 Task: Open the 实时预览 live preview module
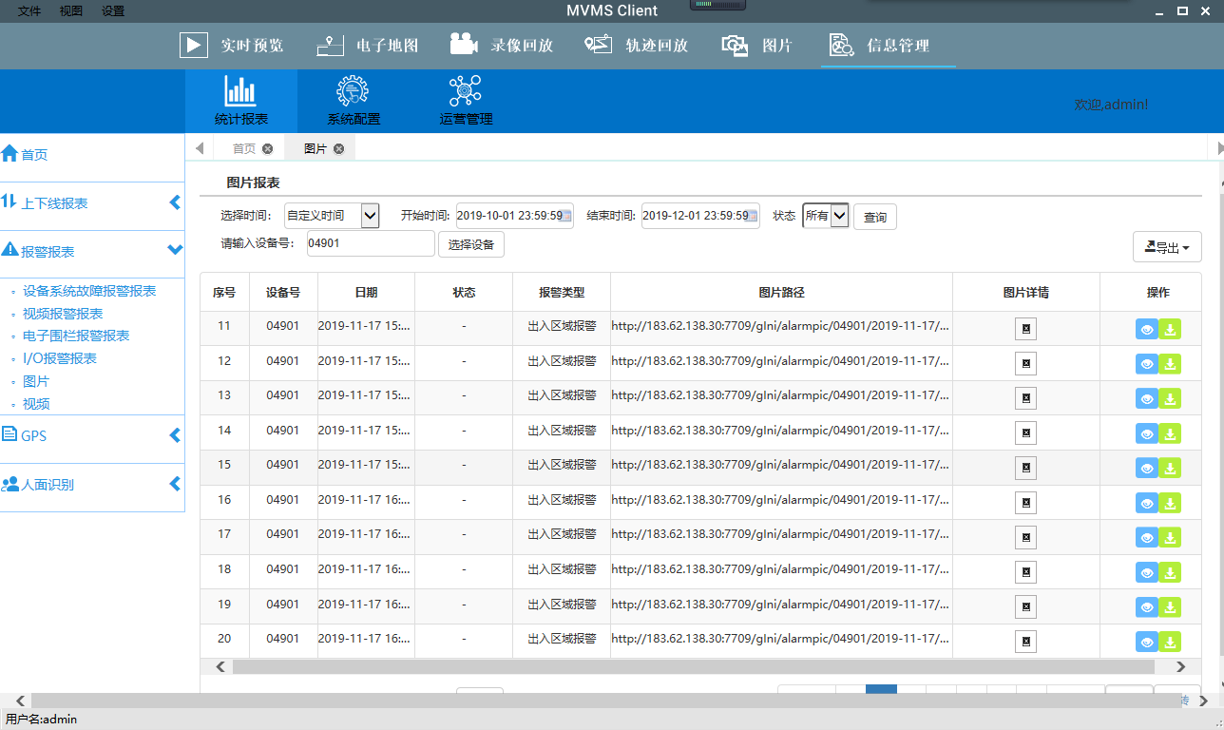coord(232,46)
